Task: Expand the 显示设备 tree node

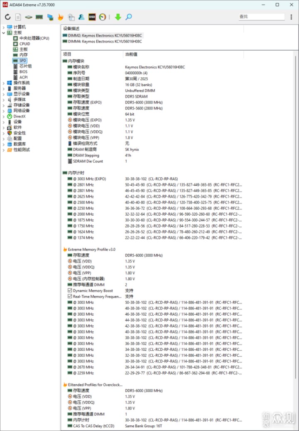Action: (x=4, y=94)
